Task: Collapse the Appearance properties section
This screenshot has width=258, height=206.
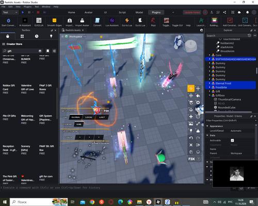Action: pyautogui.click(x=207, y=126)
